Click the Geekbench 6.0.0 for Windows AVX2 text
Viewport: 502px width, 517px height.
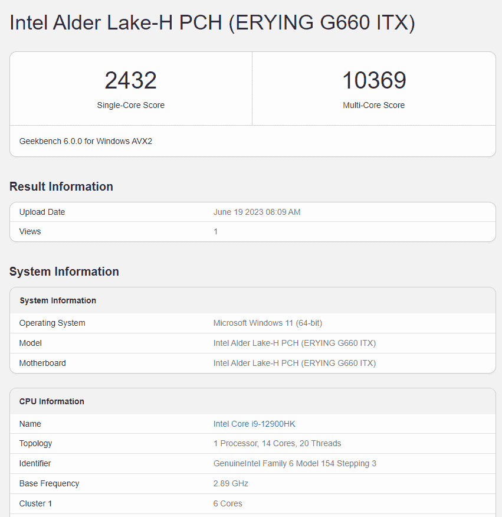tap(86, 141)
